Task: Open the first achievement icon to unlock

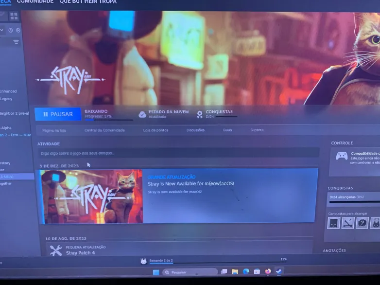Action: [333, 223]
